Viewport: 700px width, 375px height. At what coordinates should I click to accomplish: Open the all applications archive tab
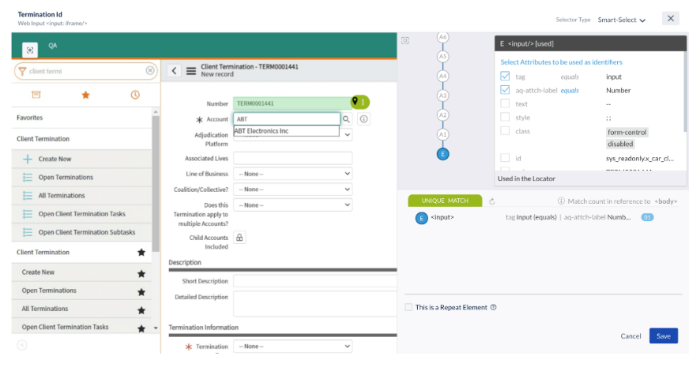tap(36, 95)
